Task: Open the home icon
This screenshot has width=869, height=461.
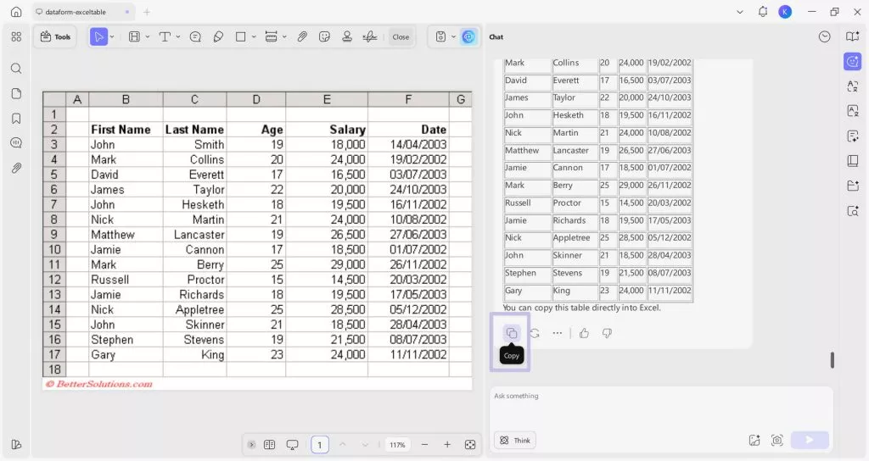Action: [17, 12]
